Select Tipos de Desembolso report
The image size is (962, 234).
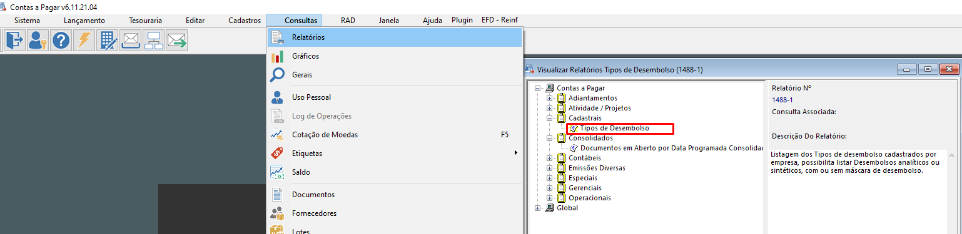tap(614, 128)
